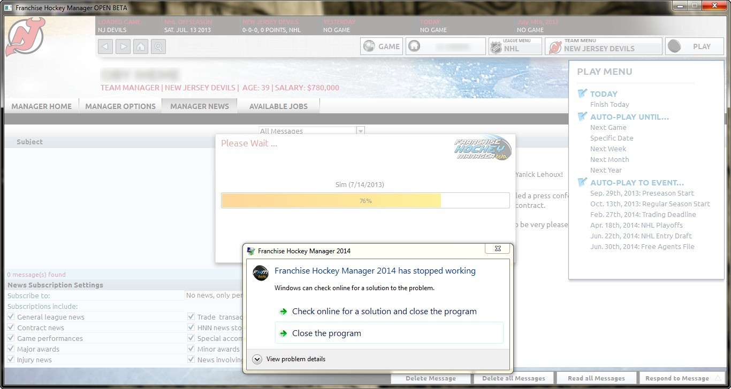The width and height of the screenshot is (731, 389).
Task: Open the search magnifier icon
Action: (158, 46)
